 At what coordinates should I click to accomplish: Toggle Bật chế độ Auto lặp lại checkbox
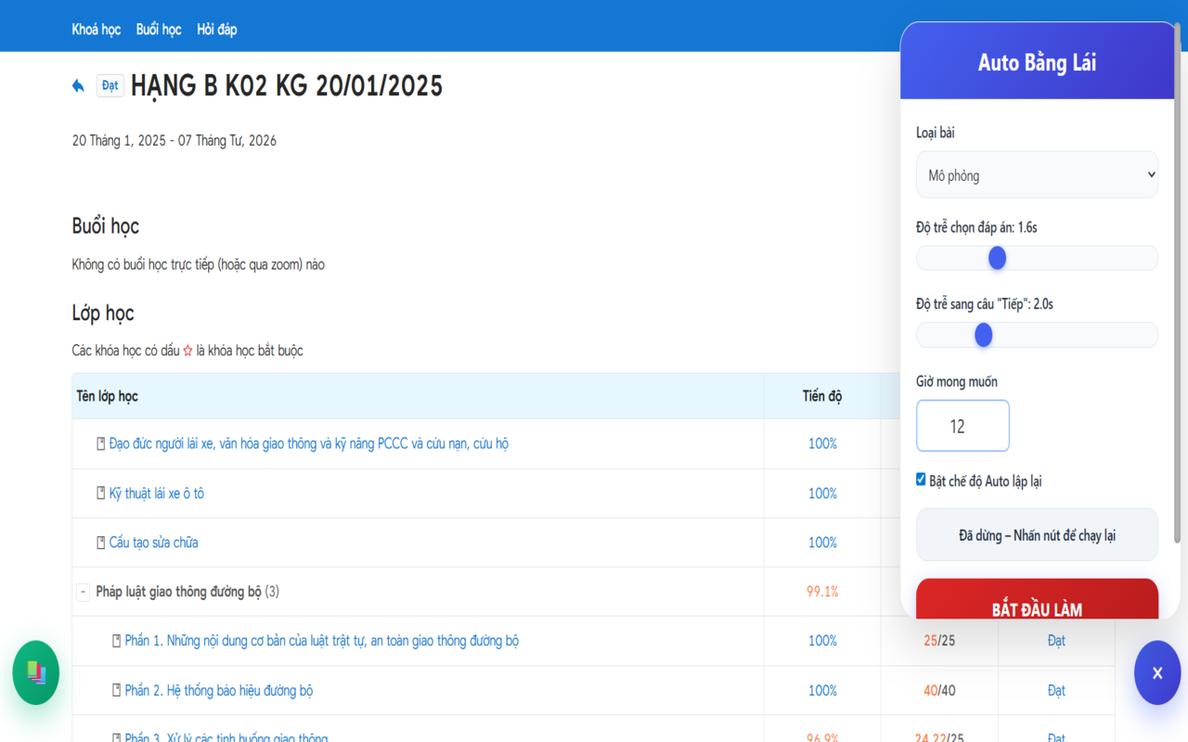point(921,480)
